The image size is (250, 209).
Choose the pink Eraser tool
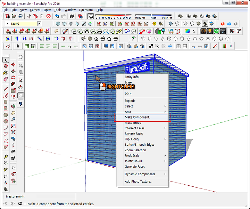point(6,79)
